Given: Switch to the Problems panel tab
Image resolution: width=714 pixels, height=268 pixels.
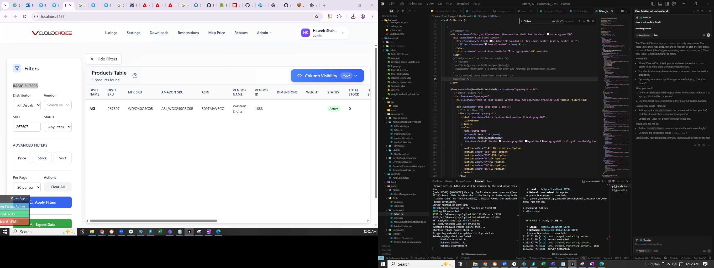Looking at the screenshot, I should tap(437, 181).
